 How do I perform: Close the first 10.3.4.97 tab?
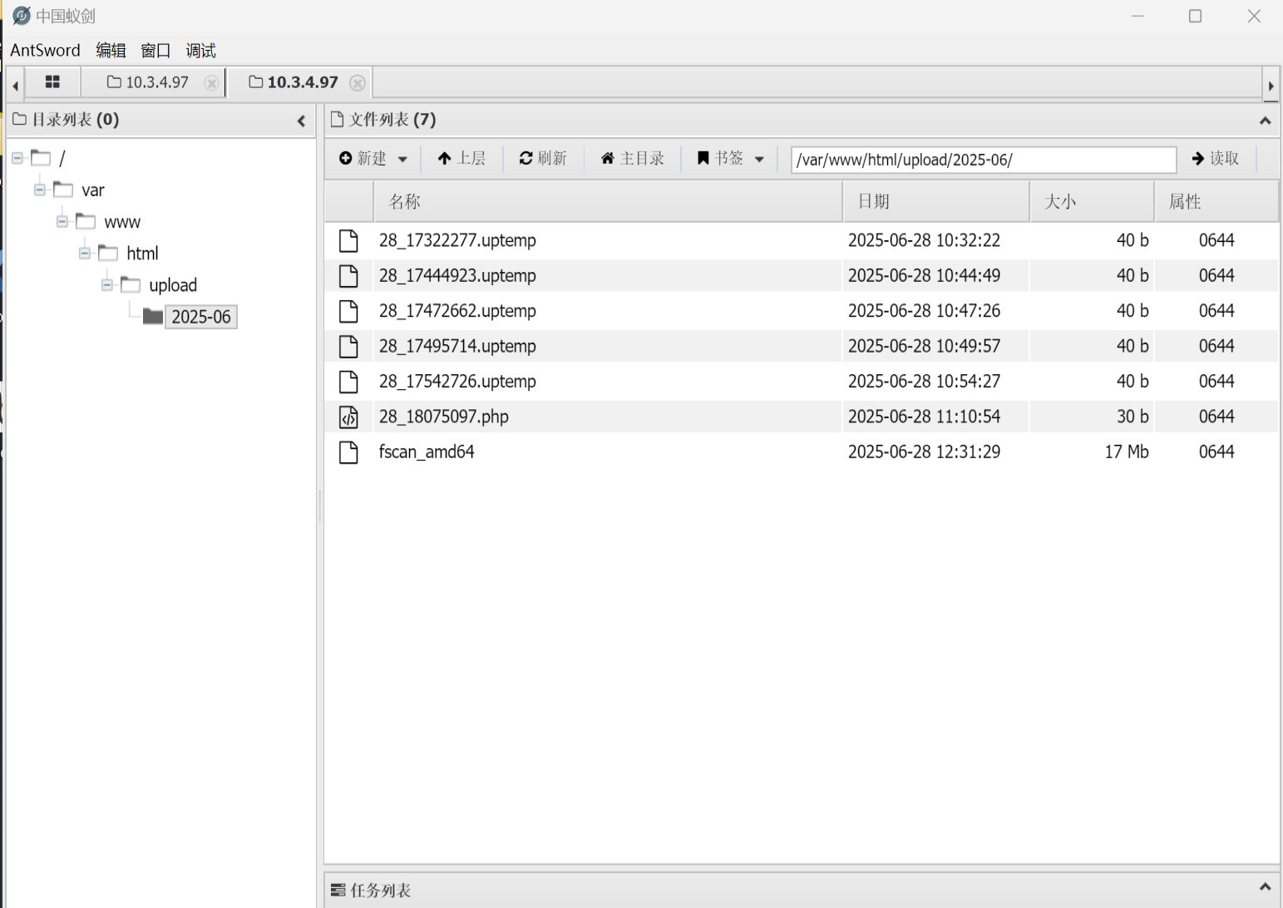211,83
